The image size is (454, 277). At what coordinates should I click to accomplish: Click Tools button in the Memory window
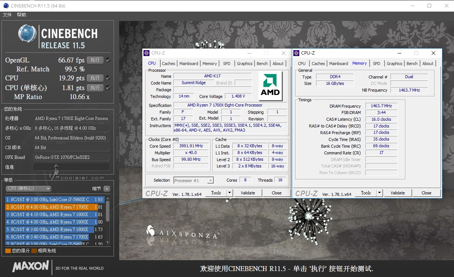coord(366,193)
